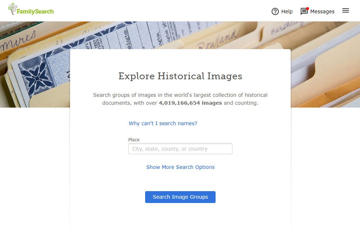
Task: Click the Explore Historical Images heading
Action: [x=180, y=76]
